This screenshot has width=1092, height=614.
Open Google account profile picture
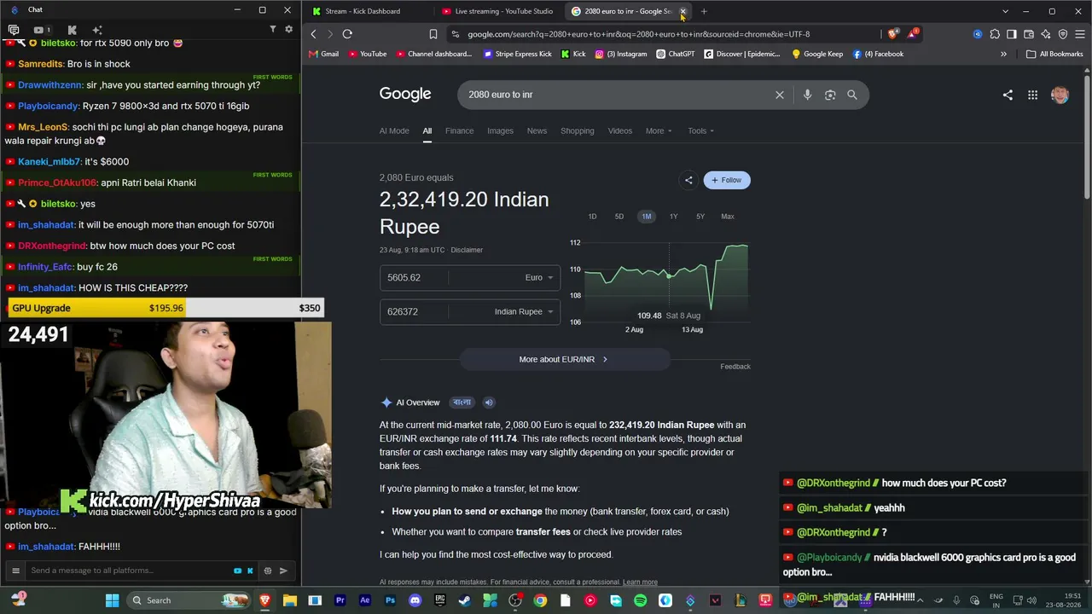(x=1060, y=95)
